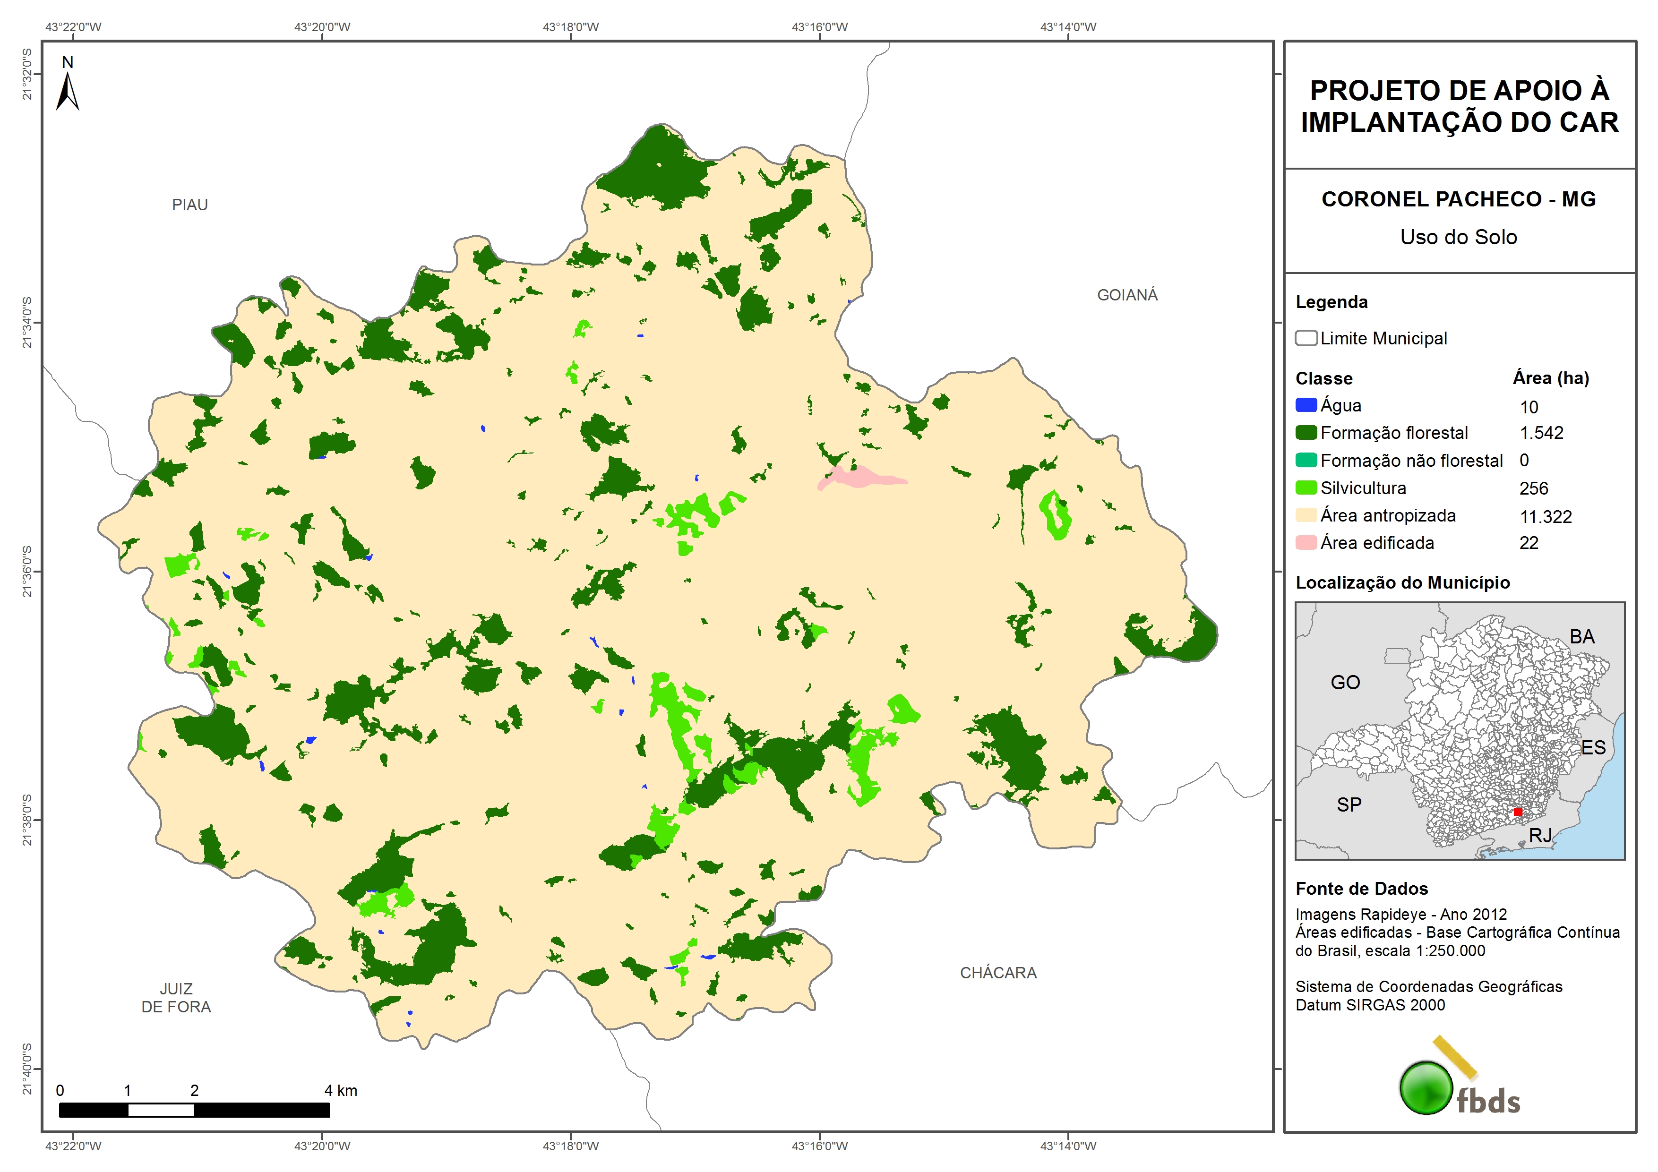
Task: Click the CHÁCARA neighbor label
Action: pos(998,973)
